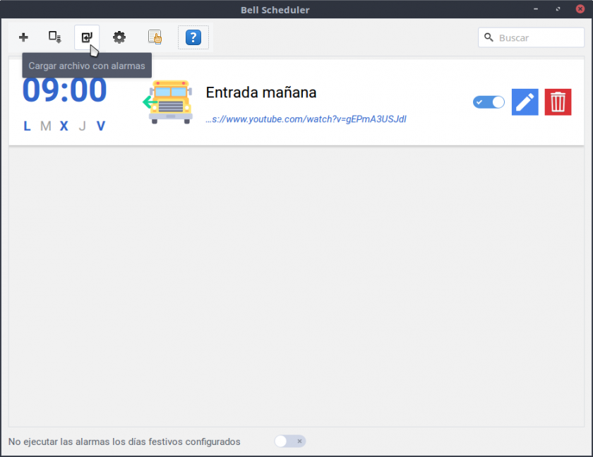Click the 09:00 alarm time
The image size is (593, 457).
[x=64, y=90]
